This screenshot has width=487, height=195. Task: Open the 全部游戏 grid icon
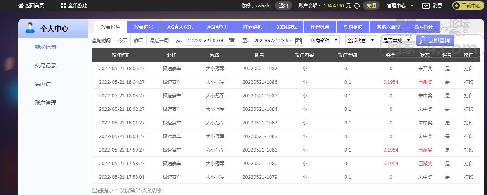point(64,6)
